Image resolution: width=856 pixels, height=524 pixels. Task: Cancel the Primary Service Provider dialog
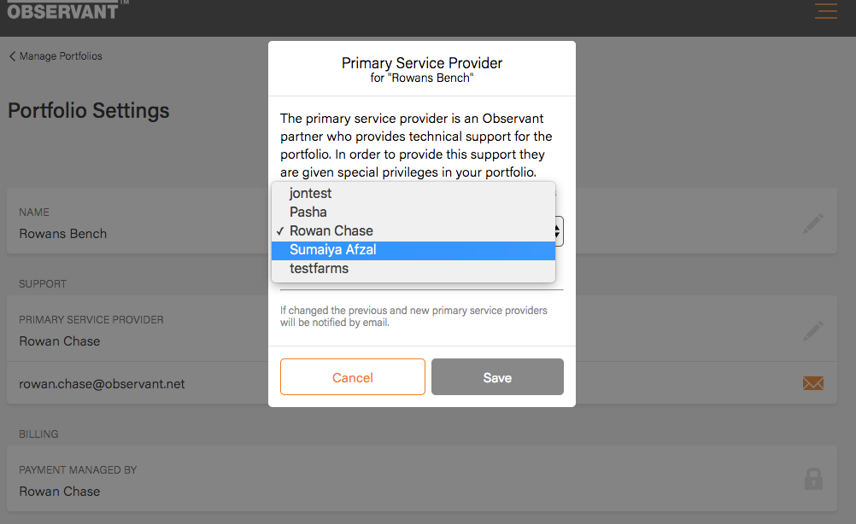tap(353, 377)
